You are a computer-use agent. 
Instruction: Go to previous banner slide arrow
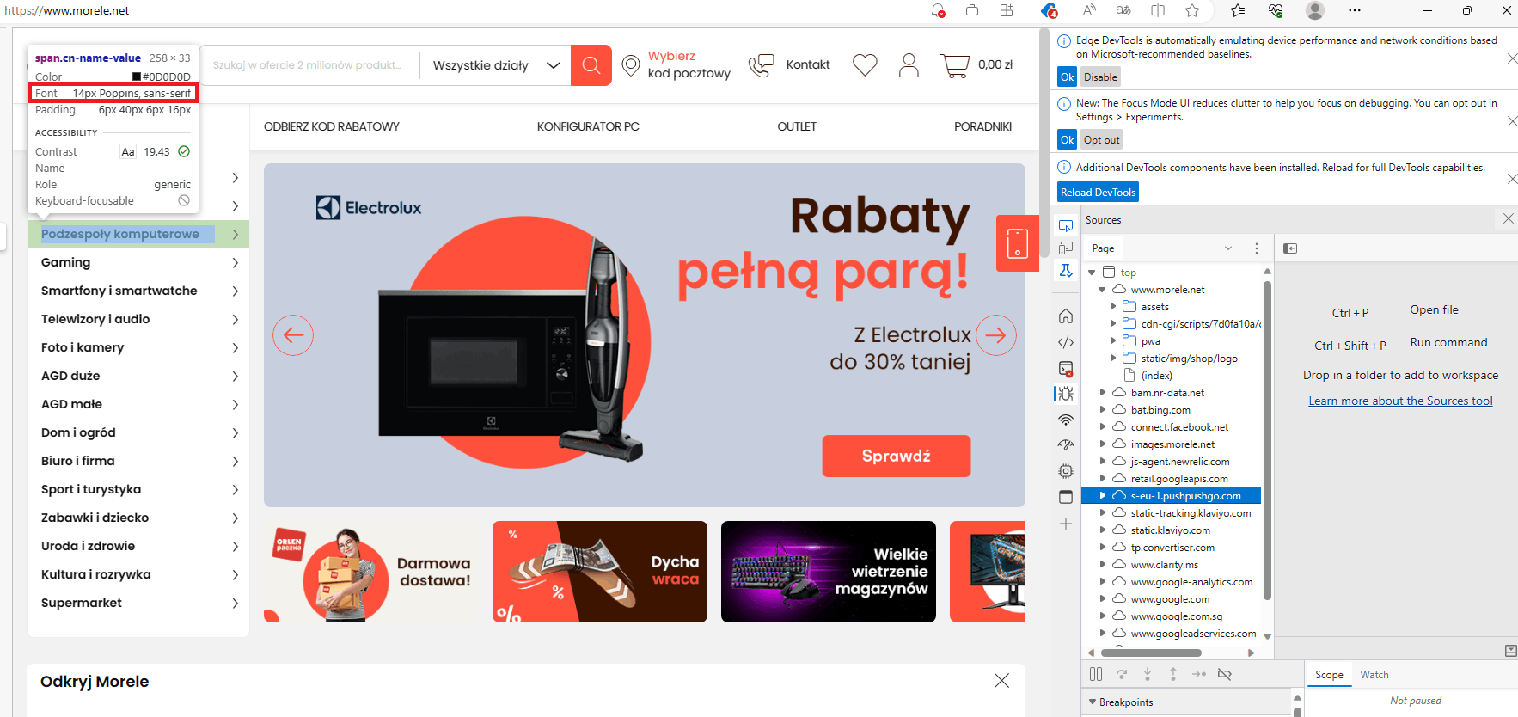click(293, 335)
